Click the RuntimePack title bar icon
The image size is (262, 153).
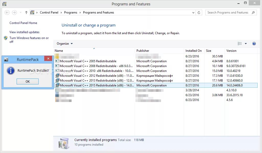(x=6, y=59)
